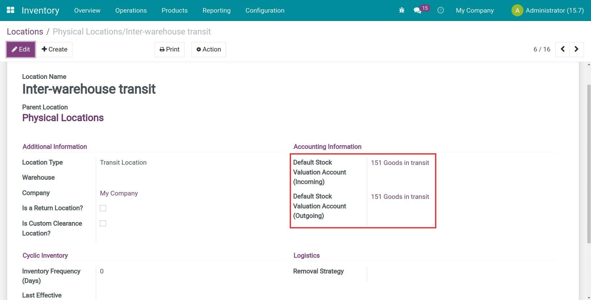Open the Overview menu item

[x=87, y=10]
